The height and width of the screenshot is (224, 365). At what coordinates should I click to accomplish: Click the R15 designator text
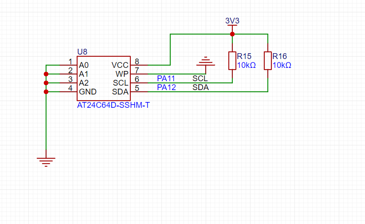tap(244, 56)
